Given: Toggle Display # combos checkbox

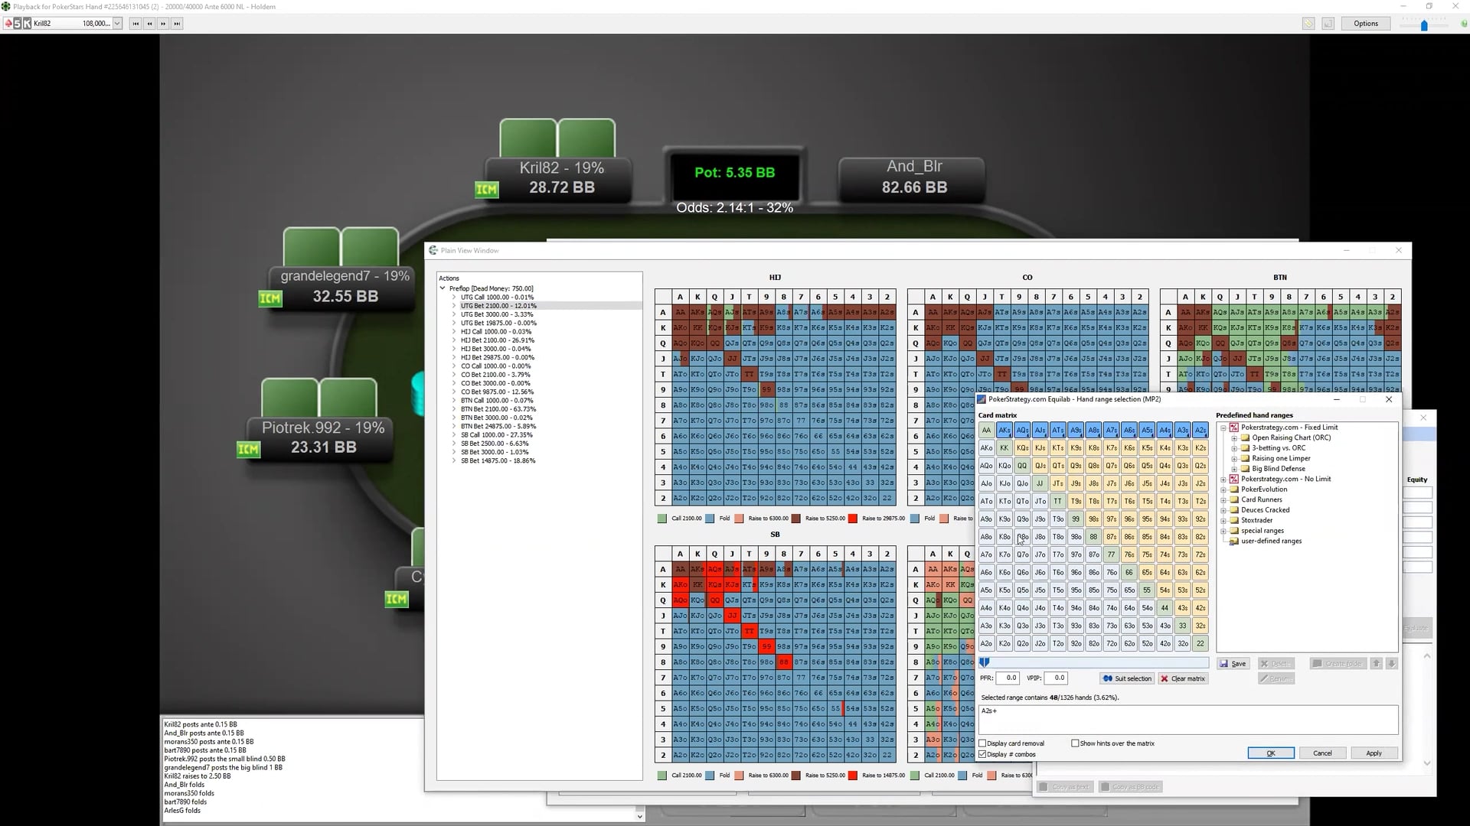Looking at the screenshot, I should (983, 754).
